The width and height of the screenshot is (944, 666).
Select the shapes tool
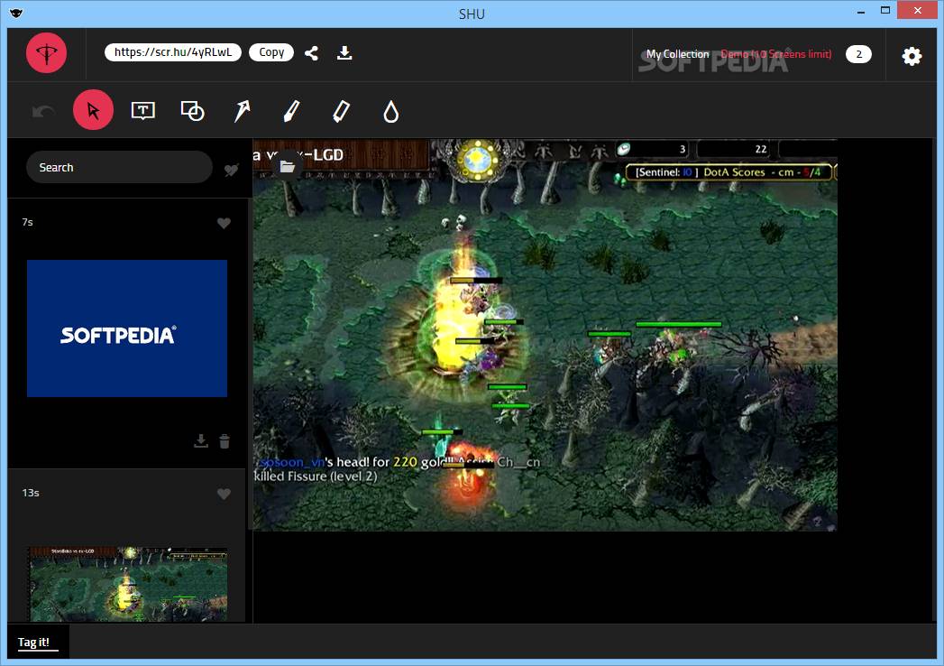(193, 111)
